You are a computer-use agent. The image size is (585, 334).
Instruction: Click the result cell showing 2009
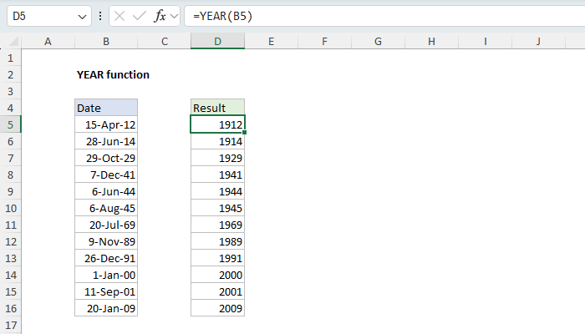click(217, 308)
